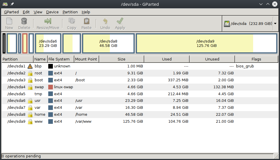Open the Partition menu
The width and height of the screenshot is (280, 160).
point(70,12)
